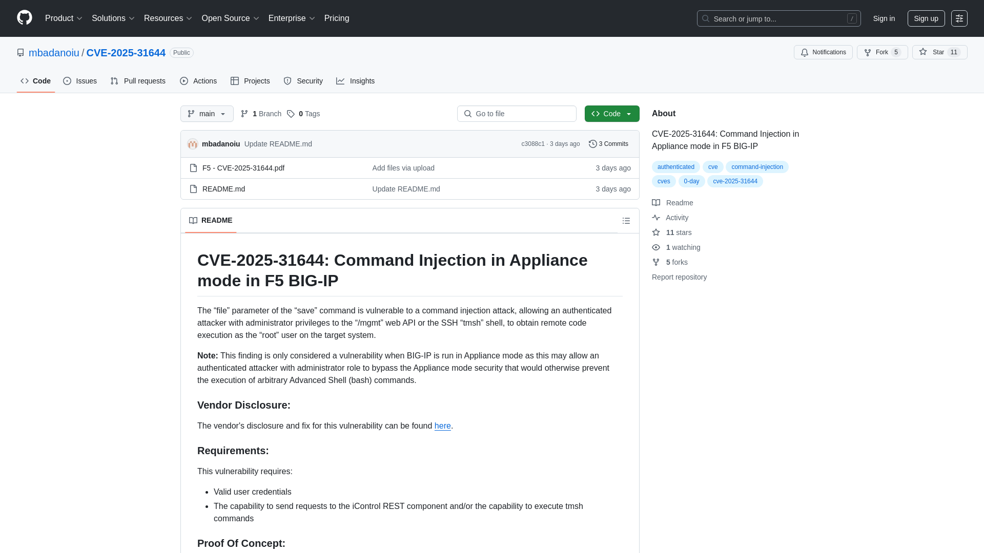Open the latest commit message Update README.md

point(278,144)
